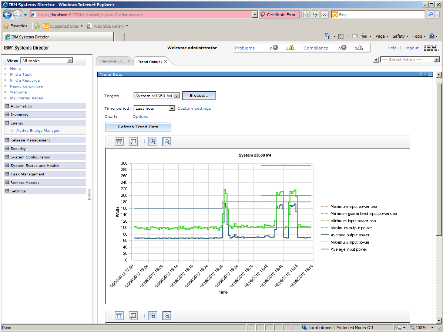This screenshot has height=332, width=443.
Task: Open the 100% zoom level control
Action: tap(422, 328)
